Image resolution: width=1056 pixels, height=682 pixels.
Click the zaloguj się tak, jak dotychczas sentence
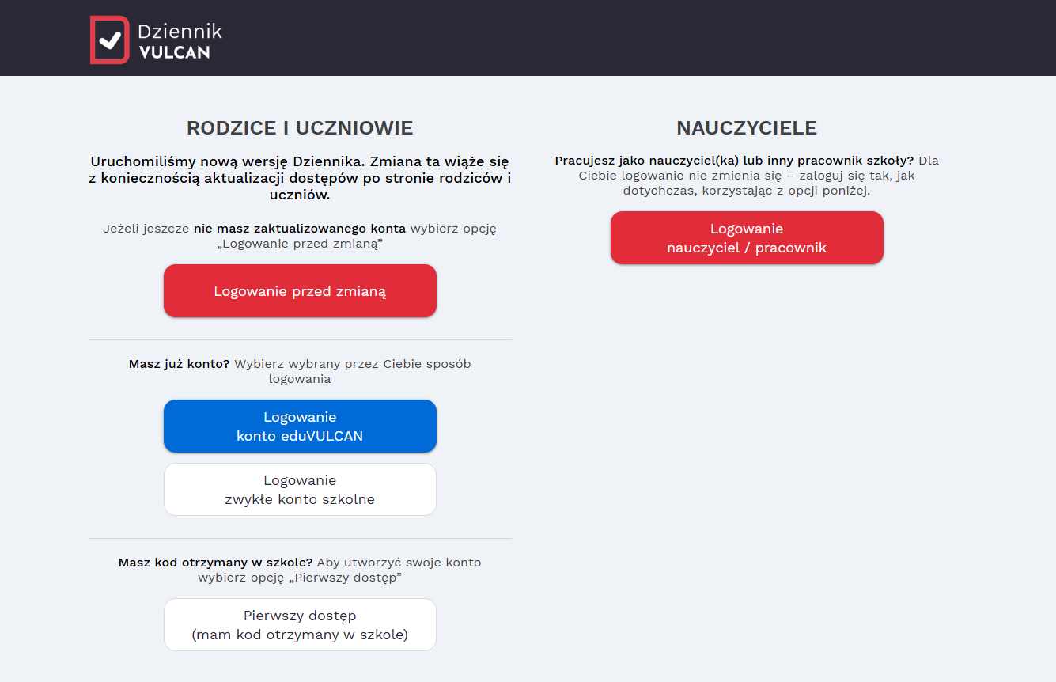(x=747, y=184)
